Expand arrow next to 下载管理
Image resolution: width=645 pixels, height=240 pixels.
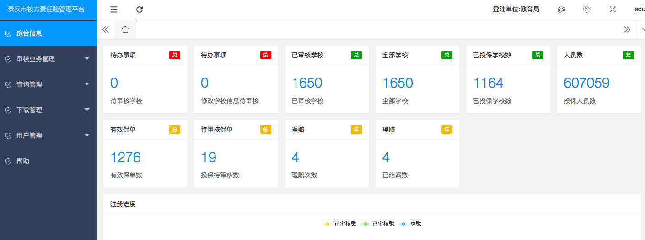[x=87, y=110]
